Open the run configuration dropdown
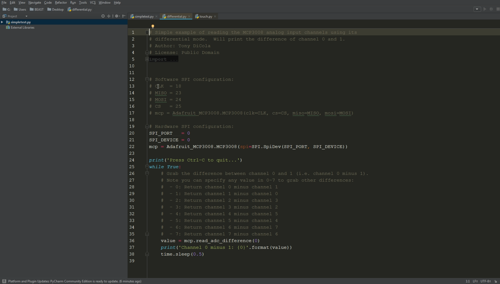Viewport: 500px width, 284px height. pos(477,9)
